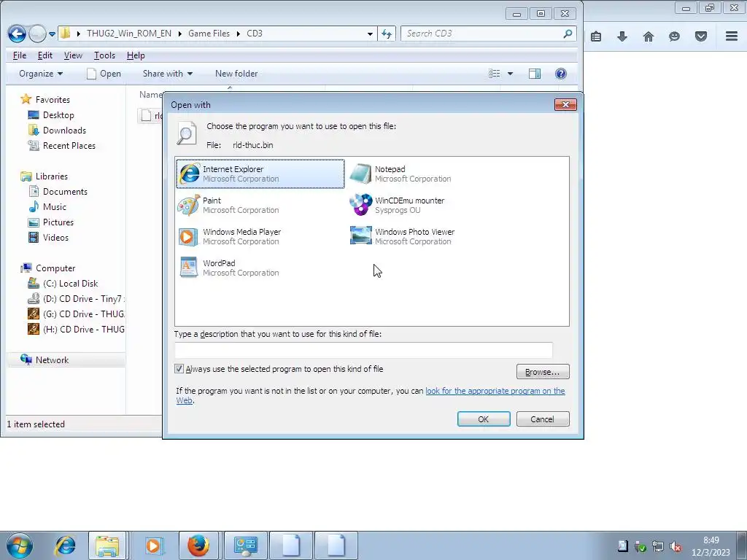
Task: Click the muted volume tray icon
Action: (x=675, y=546)
